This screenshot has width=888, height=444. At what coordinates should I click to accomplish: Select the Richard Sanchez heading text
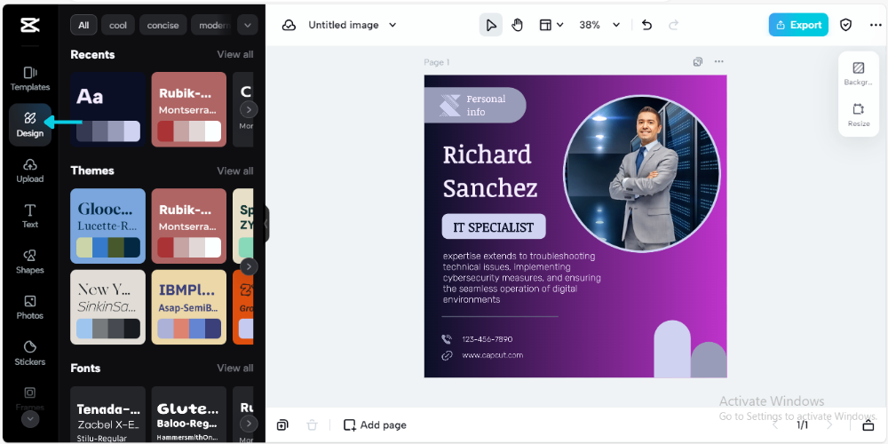(x=490, y=171)
